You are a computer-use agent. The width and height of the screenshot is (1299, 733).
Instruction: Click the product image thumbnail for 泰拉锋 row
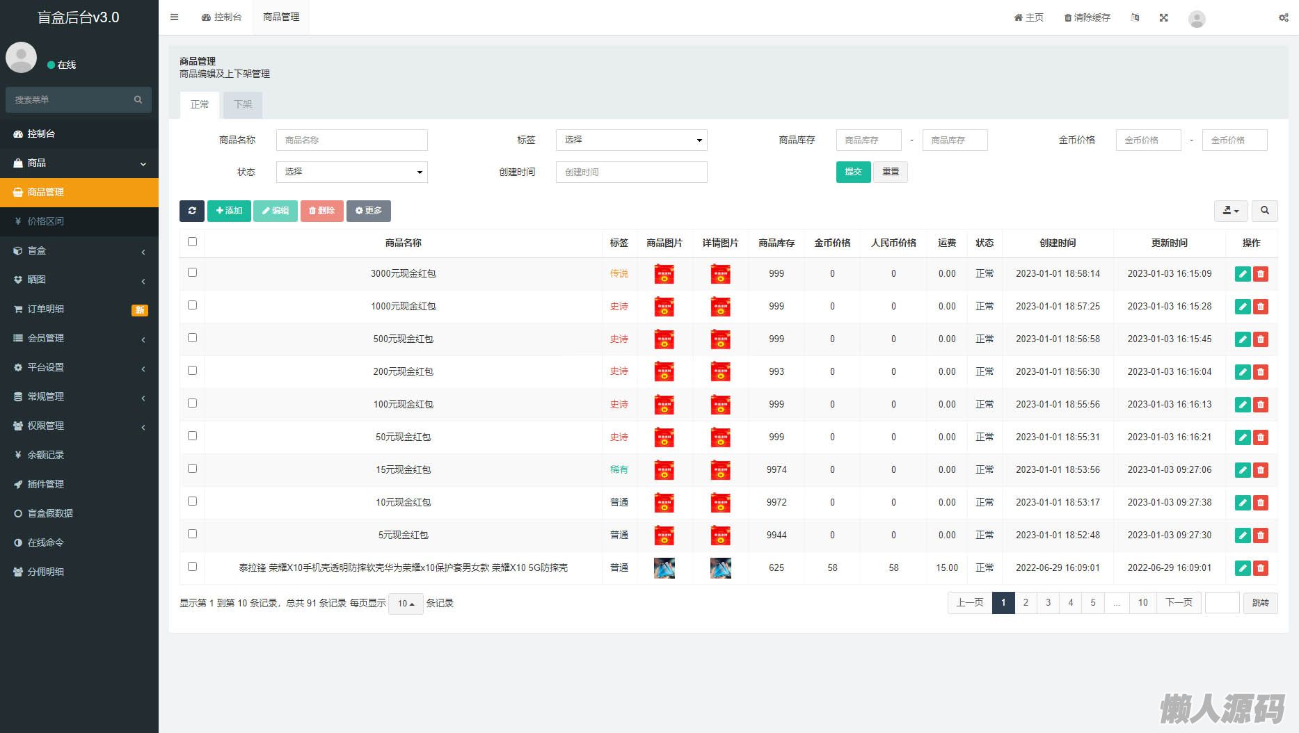point(664,568)
